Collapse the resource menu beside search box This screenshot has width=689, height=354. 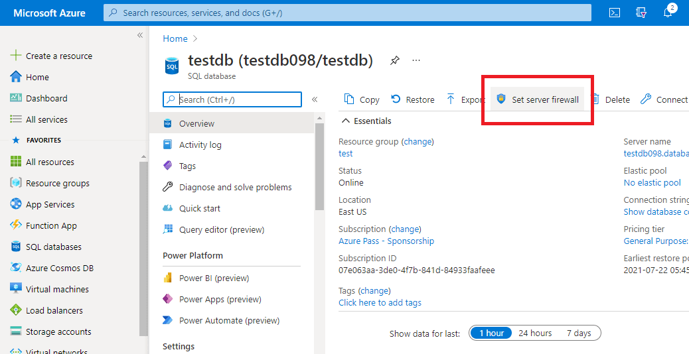tap(315, 99)
